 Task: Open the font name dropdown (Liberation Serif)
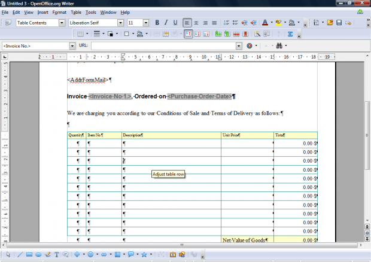pos(121,23)
